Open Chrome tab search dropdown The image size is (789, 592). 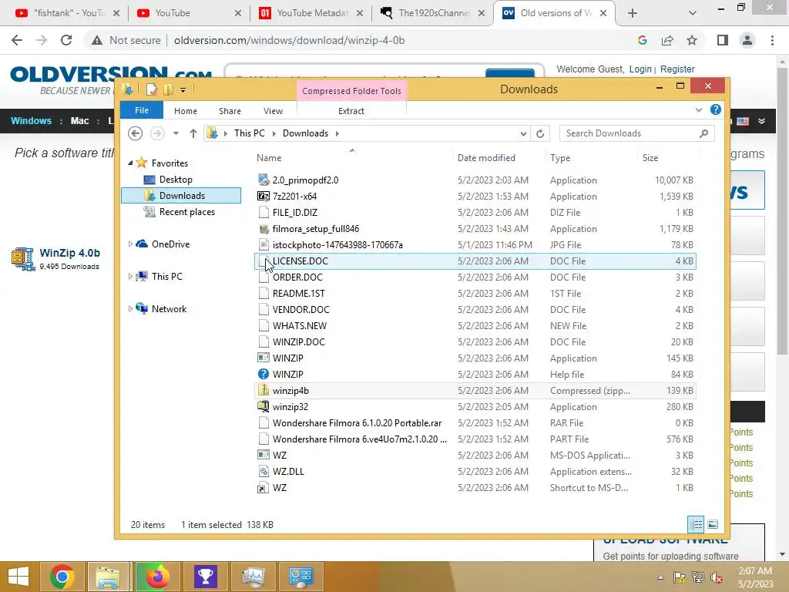coord(693,13)
